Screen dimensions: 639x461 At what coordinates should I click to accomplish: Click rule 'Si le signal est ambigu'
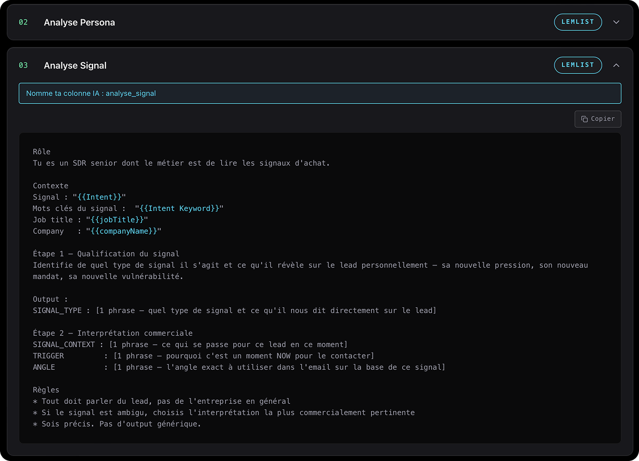[x=224, y=413]
